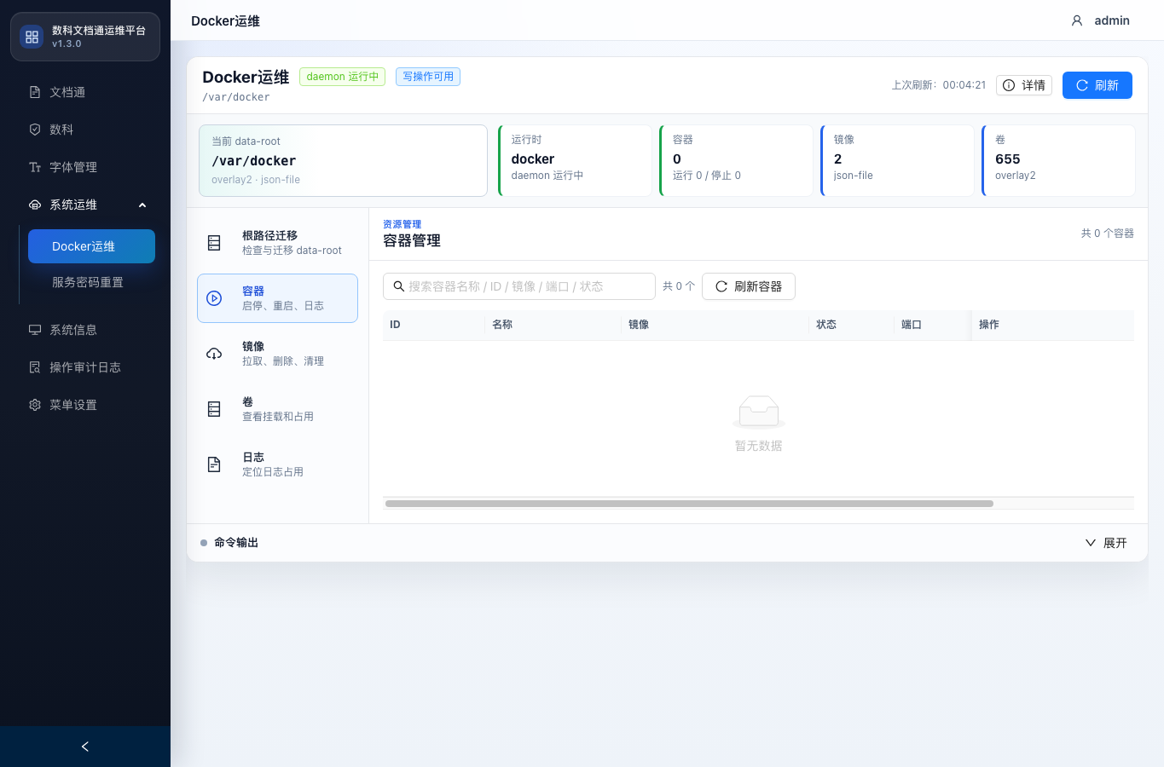Expand the 命令输出 panel with 展开

pyautogui.click(x=1106, y=543)
